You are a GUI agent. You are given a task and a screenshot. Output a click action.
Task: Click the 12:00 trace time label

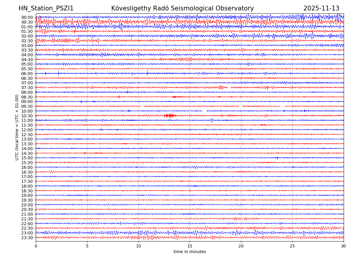[27, 130]
